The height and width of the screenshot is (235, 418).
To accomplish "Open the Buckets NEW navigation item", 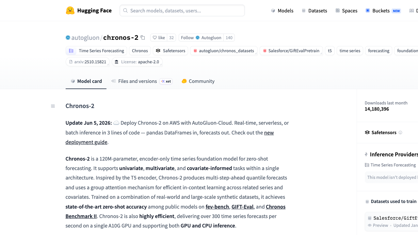I will click(383, 10).
